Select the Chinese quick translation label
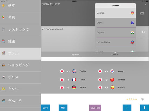Image resolution: width=149 pixels, height=111 pixels. click(x=121, y=80)
